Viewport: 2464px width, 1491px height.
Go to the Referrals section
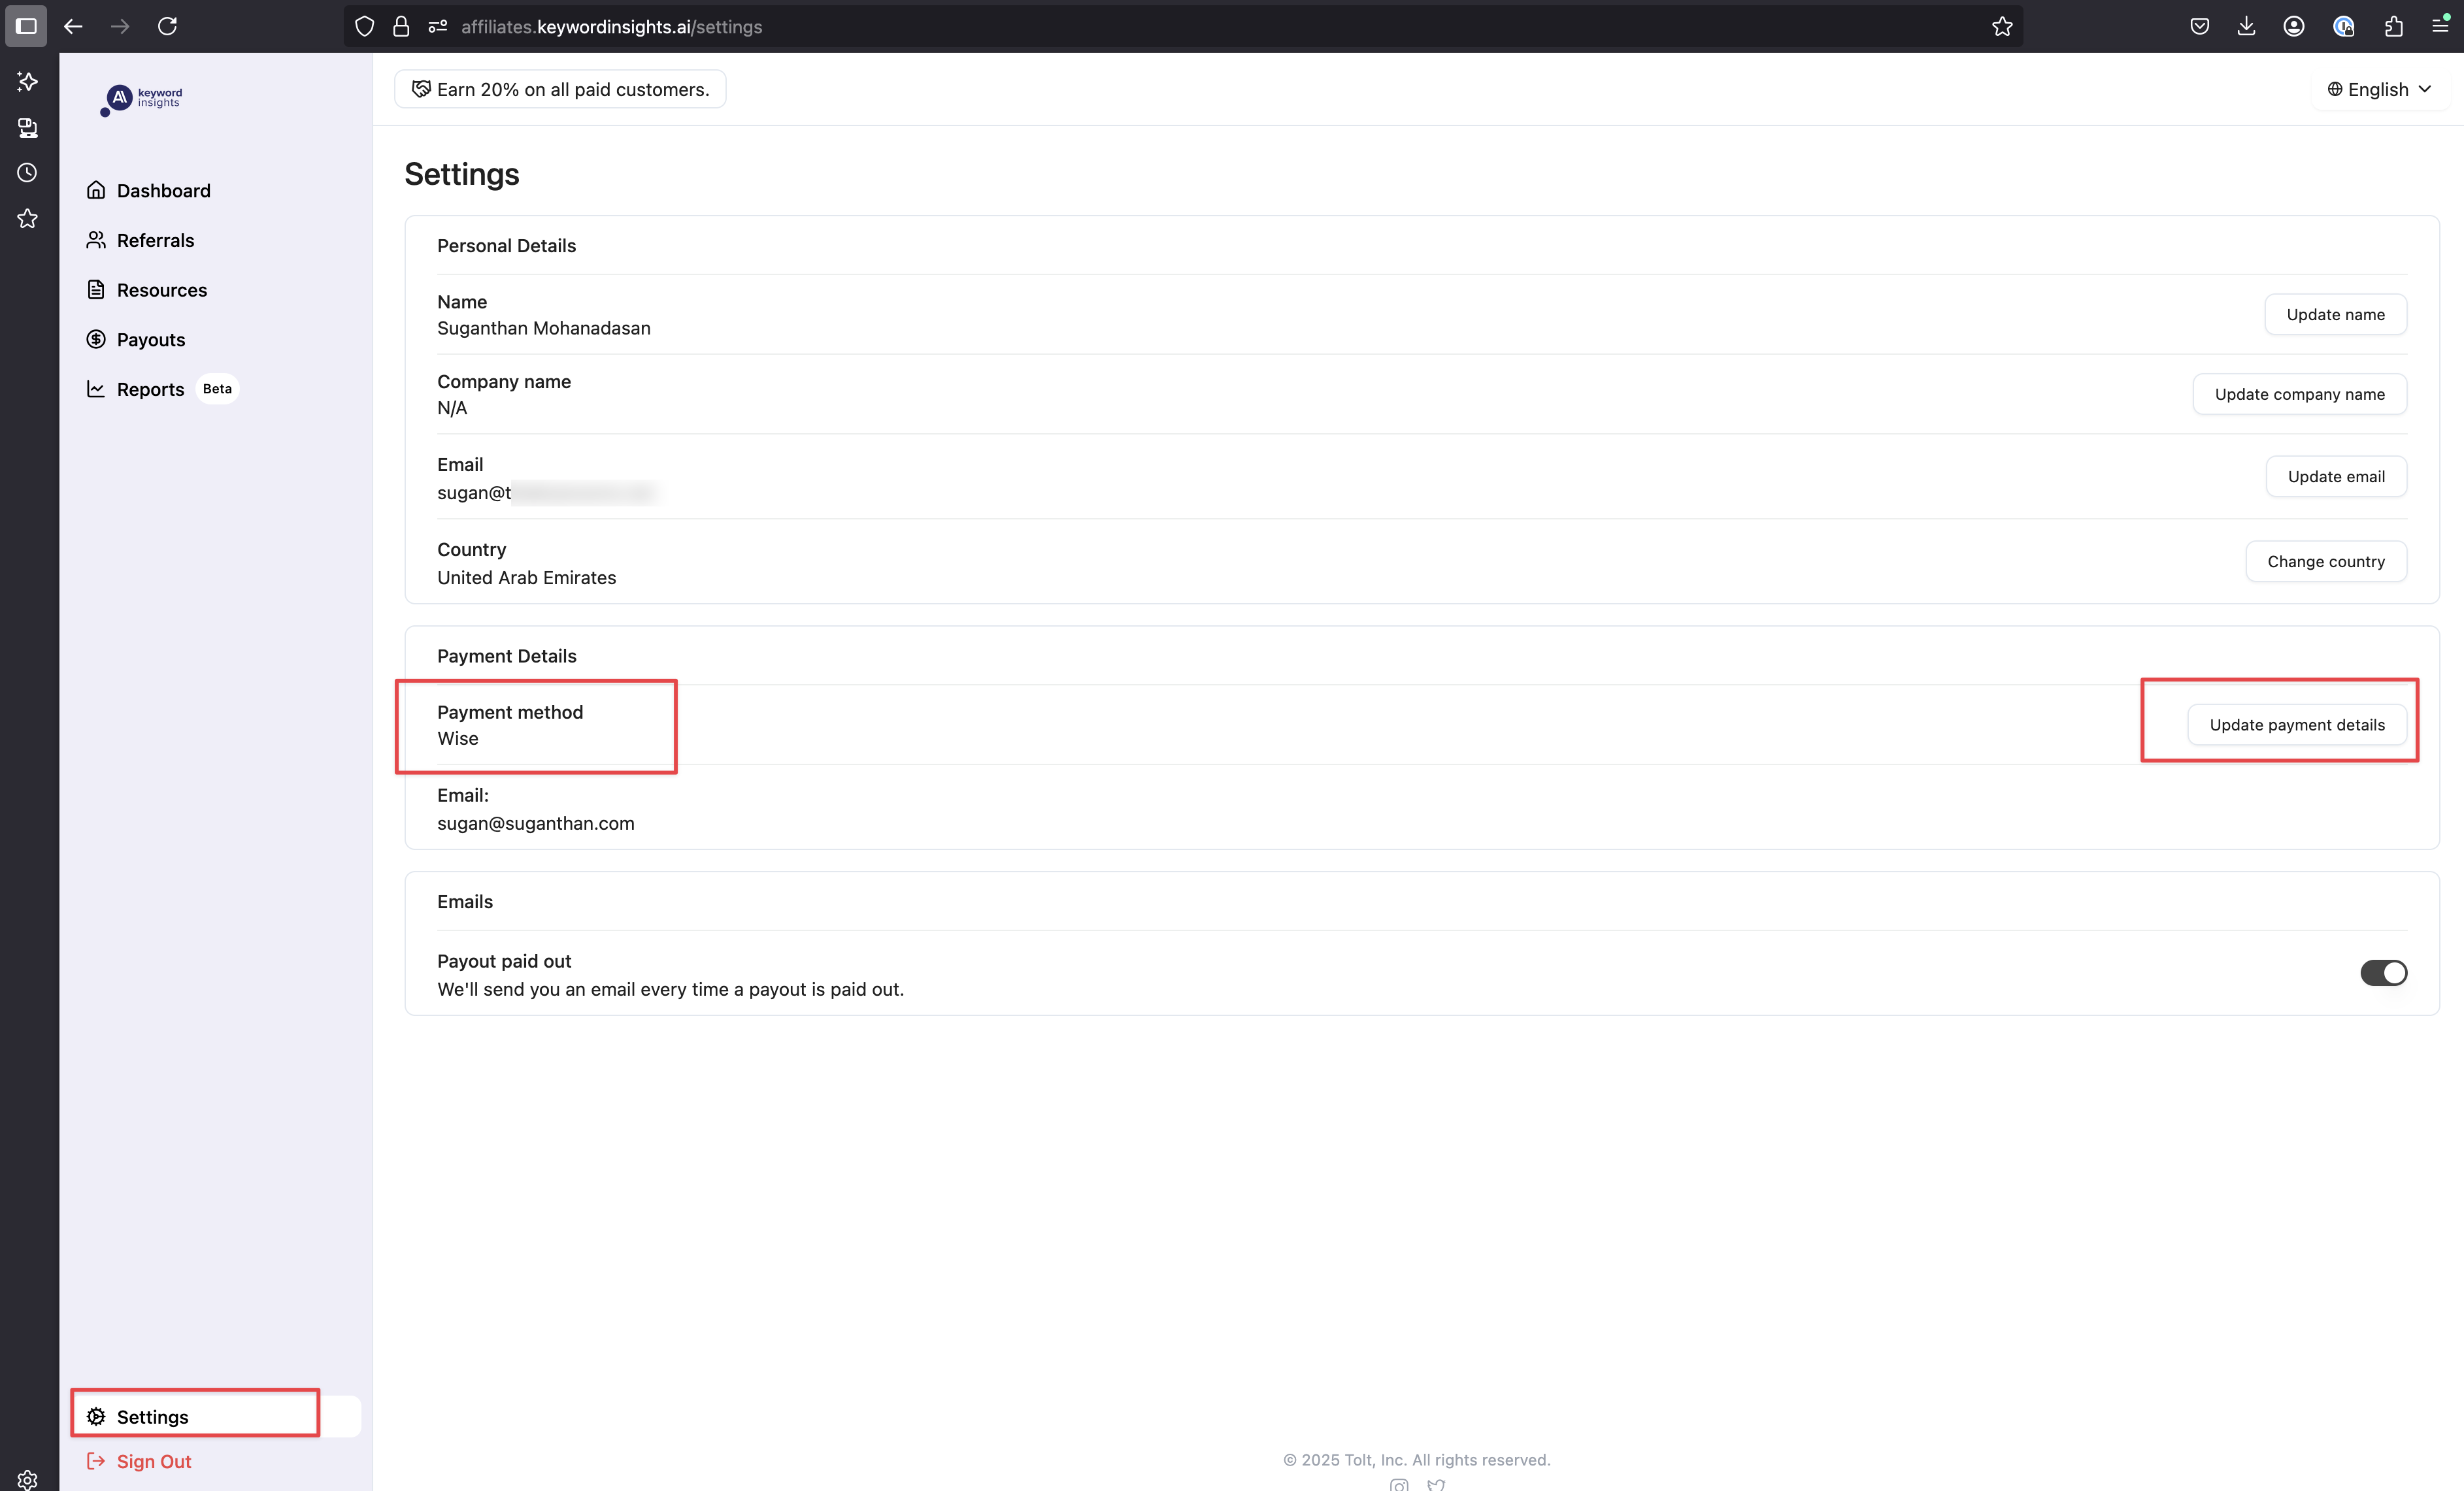click(x=155, y=240)
